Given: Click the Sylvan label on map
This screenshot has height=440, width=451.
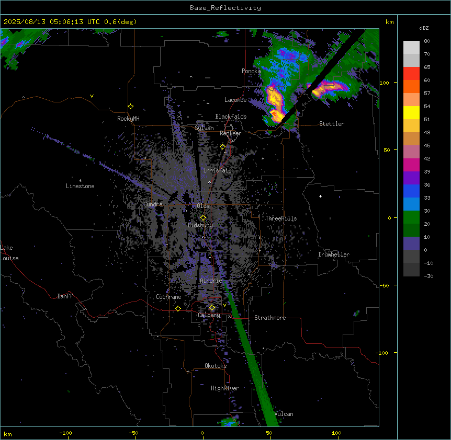Looking at the screenshot, I should coord(204,128).
